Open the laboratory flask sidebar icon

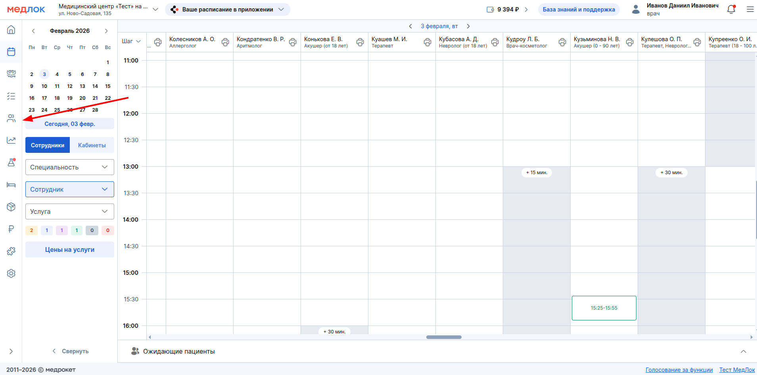pos(11,162)
